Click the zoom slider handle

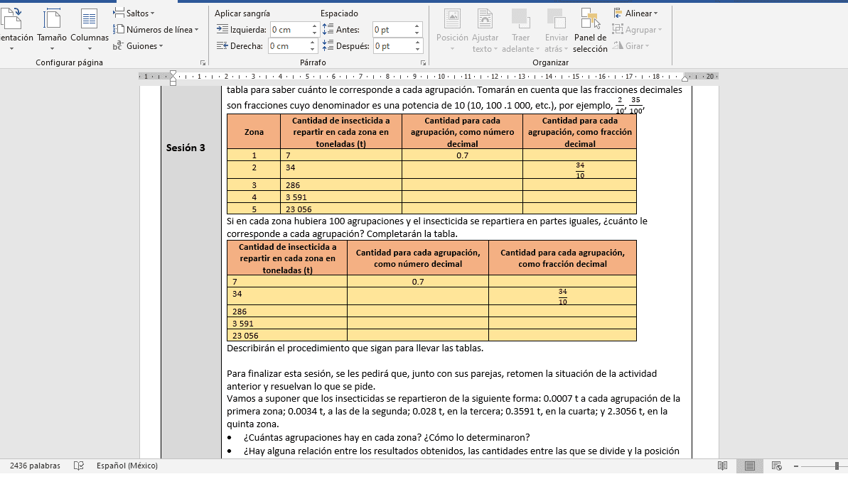click(x=837, y=466)
